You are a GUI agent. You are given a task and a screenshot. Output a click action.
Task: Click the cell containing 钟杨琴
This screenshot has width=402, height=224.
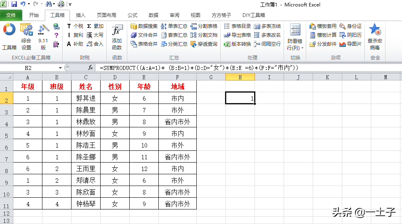(86, 204)
